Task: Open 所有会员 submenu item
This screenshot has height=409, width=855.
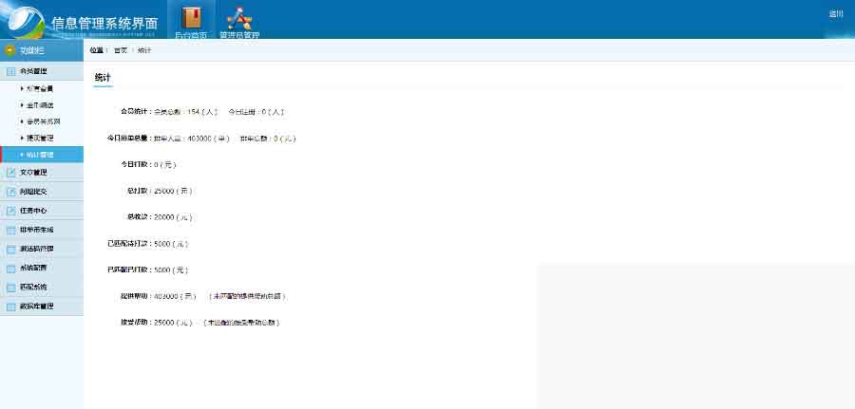Action: pyautogui.click(x=40, y=88)
